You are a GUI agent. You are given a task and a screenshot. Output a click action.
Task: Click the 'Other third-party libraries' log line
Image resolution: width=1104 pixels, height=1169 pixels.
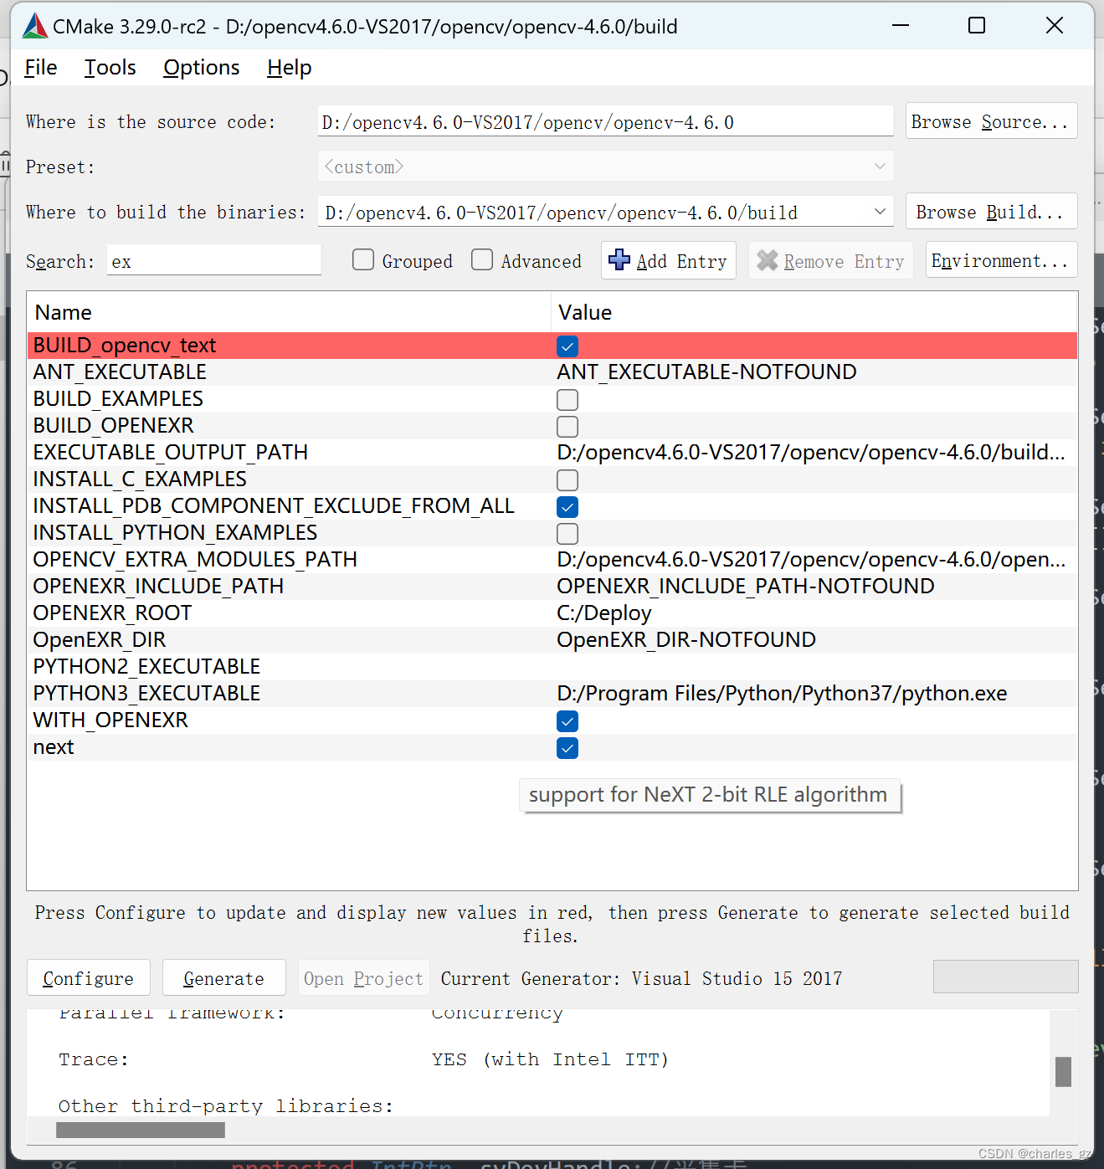(226, 1106)
